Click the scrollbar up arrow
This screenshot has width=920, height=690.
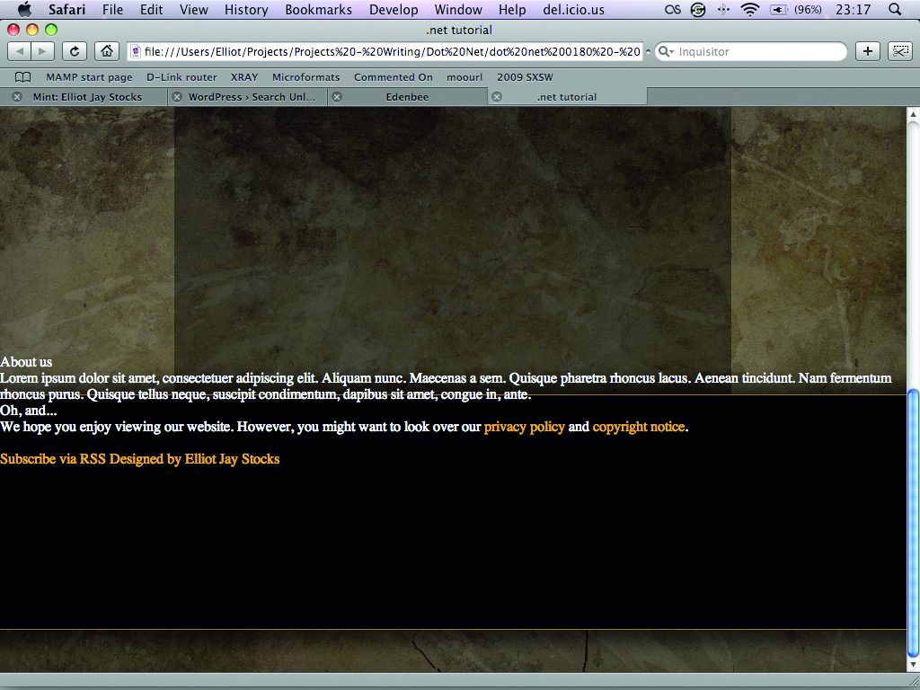click(x=913, y=114)
